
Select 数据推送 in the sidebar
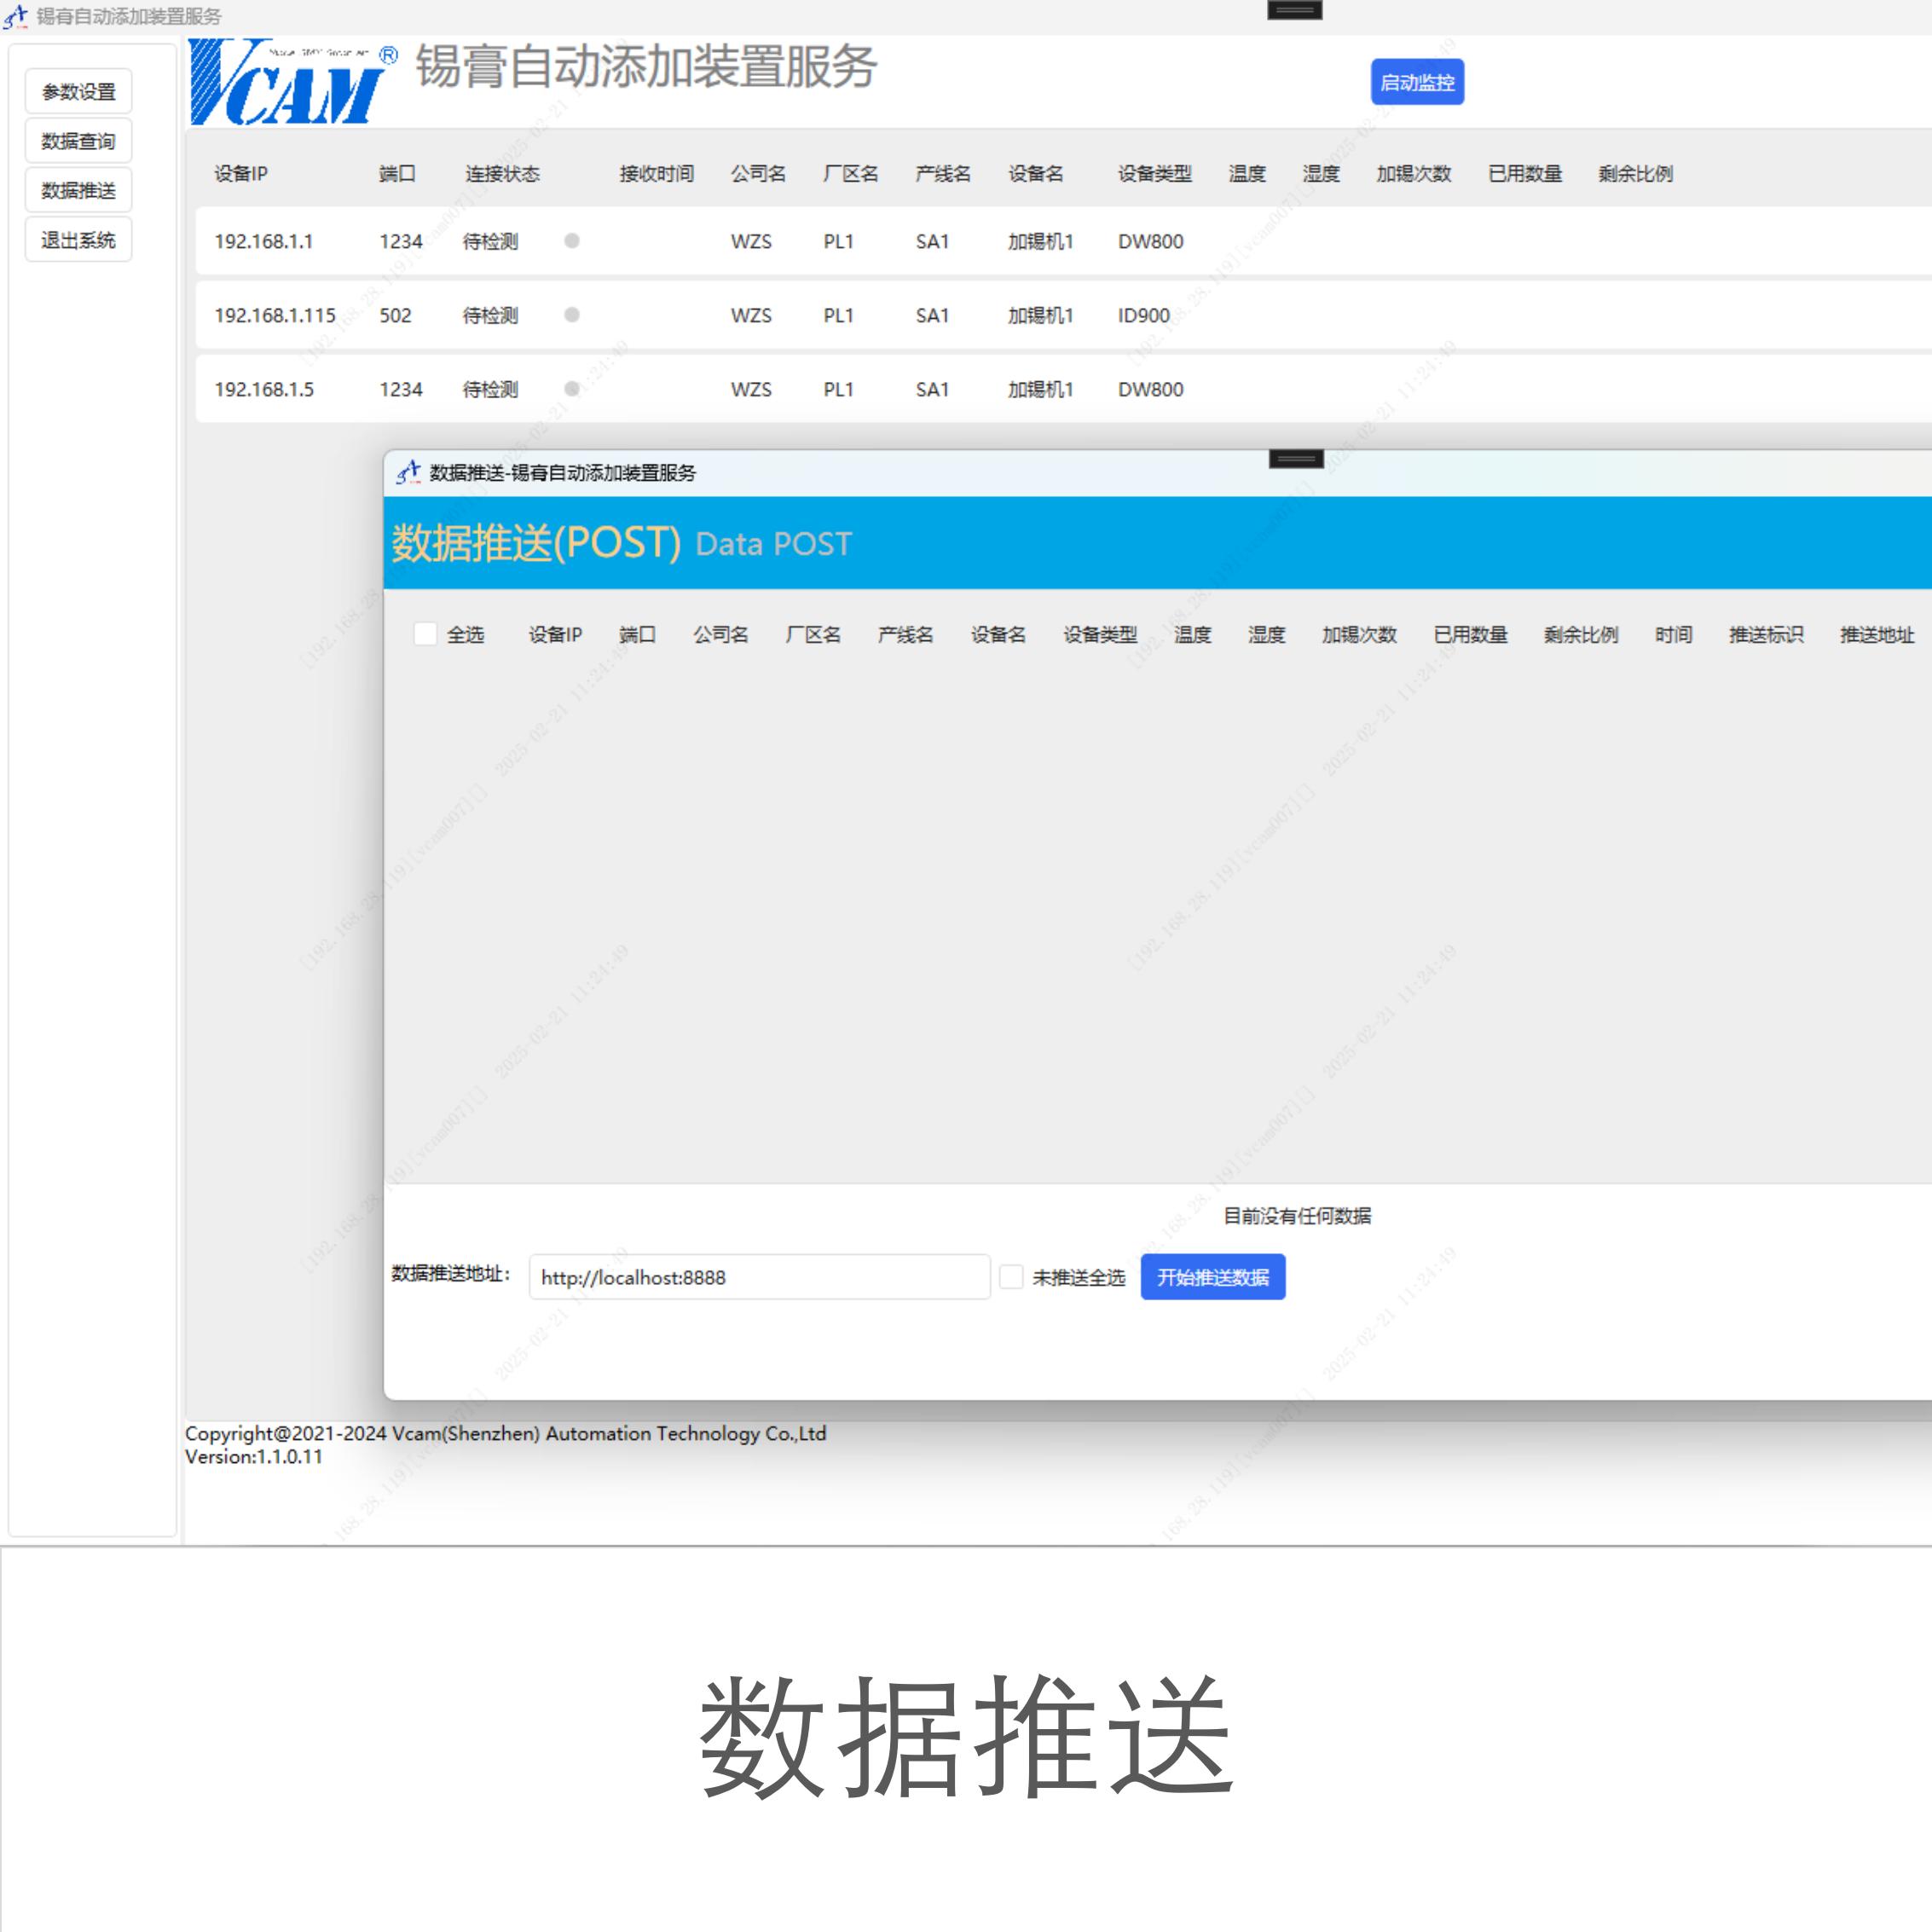79,190
